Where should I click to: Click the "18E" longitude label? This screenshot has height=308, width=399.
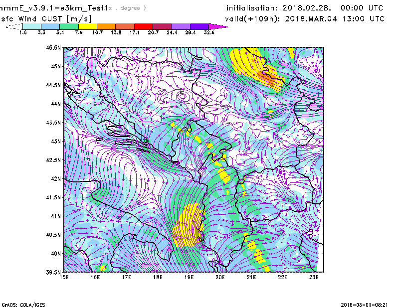[158, 277]
